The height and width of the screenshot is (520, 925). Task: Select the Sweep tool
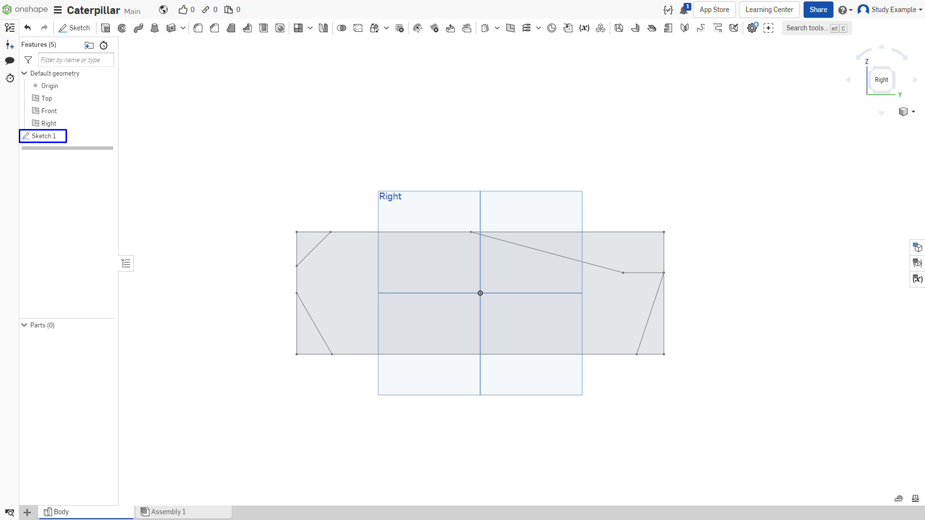138,28
